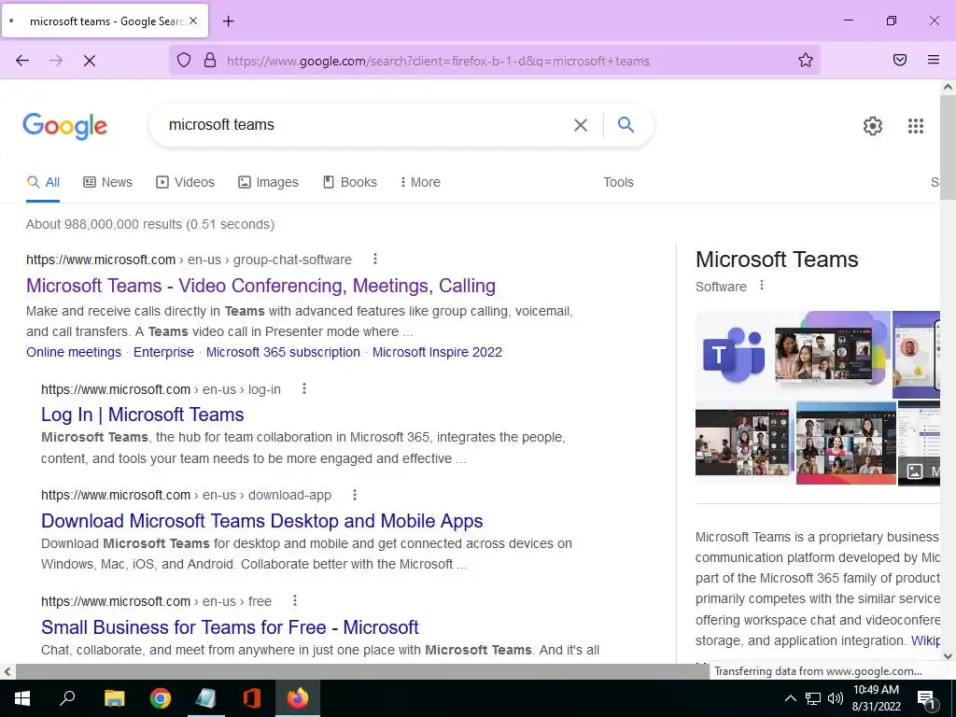This screenshot has height=717, width=956.
Task: Open the tracking protection shield icon
Action: coord(184,61)
